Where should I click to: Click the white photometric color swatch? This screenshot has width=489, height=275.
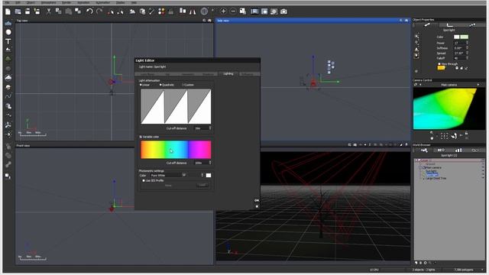(209, 175)
